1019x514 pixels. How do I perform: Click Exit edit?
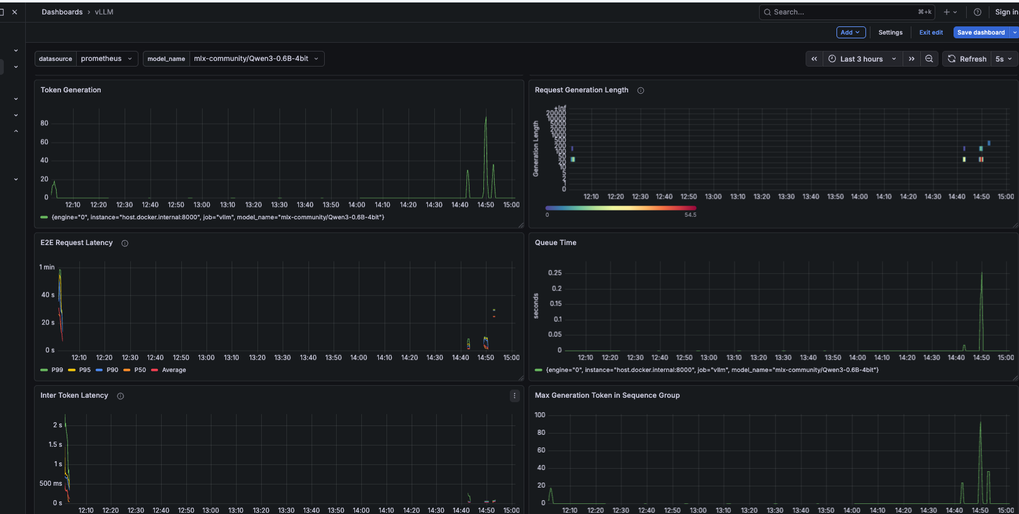click(931, 33)
